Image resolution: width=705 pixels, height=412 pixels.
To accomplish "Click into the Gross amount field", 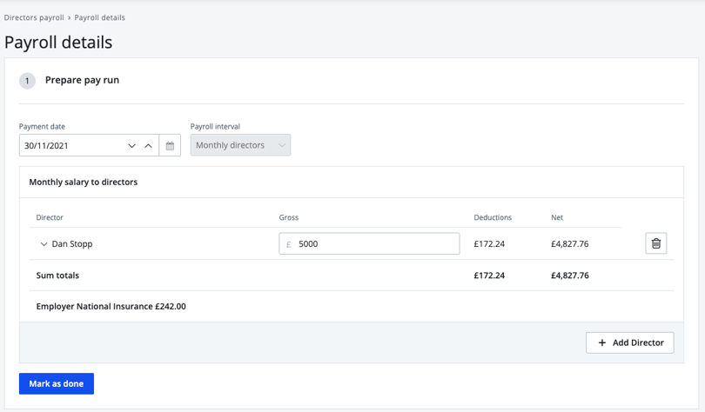I will tap(374, 244).
